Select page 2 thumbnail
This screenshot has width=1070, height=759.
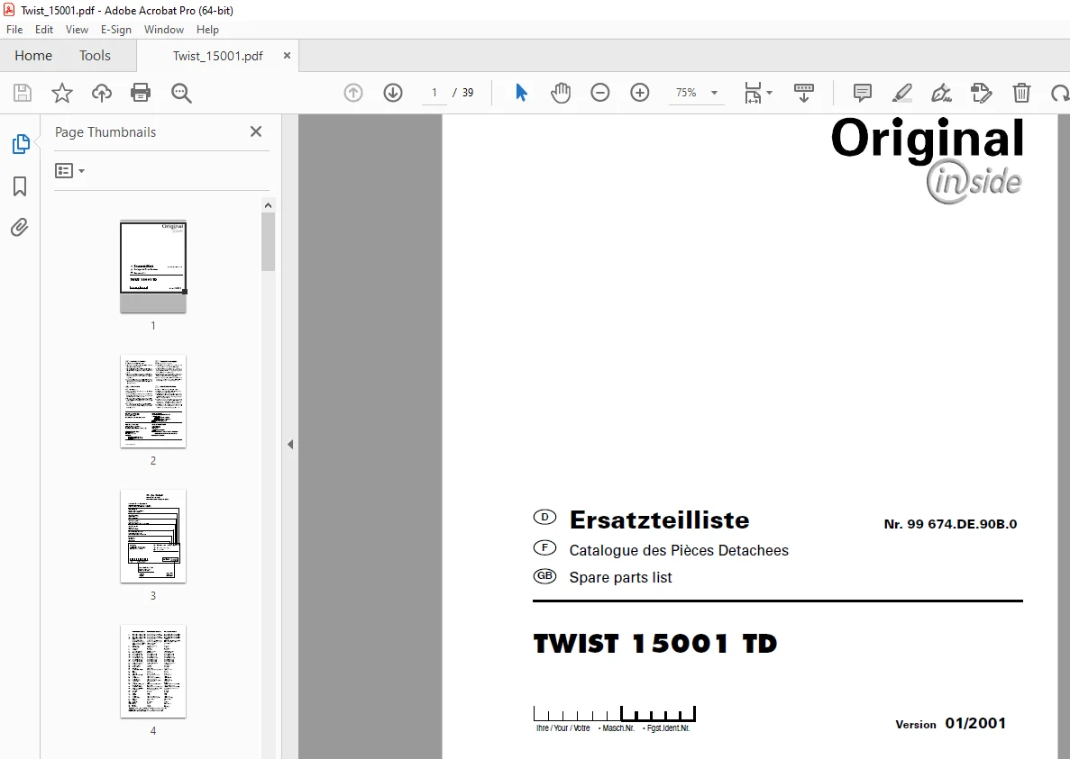click(153, 402)
